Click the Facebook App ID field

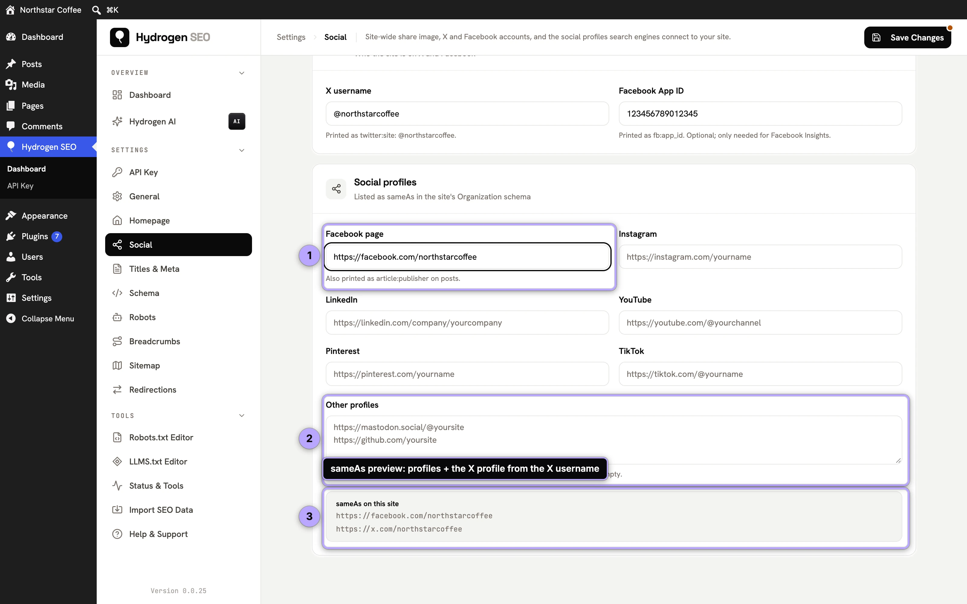760,114
